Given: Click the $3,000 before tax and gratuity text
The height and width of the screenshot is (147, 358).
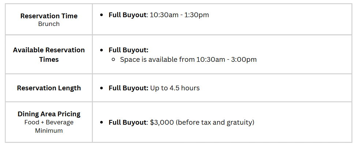Looking at the screenshot, I should (x=202, y=122).
